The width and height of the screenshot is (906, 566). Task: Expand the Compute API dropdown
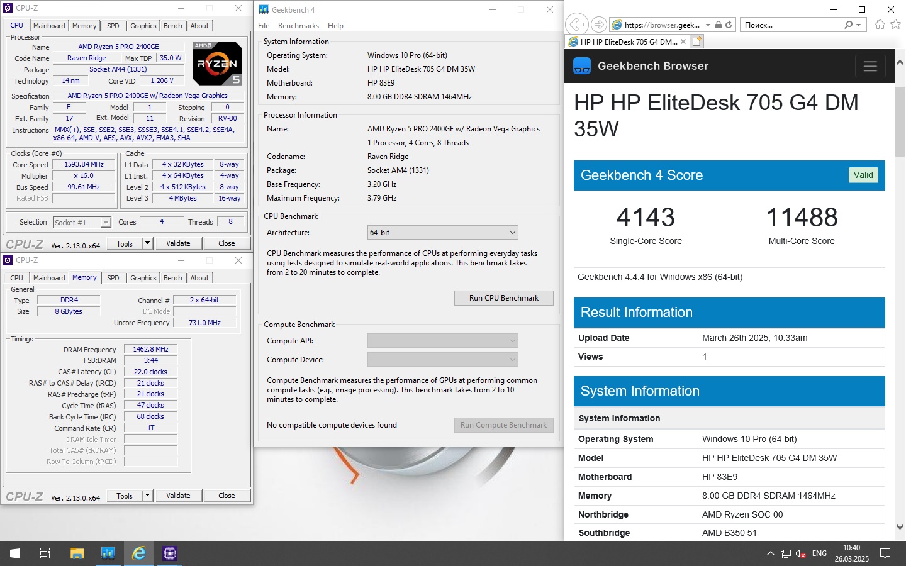(512, 341)
